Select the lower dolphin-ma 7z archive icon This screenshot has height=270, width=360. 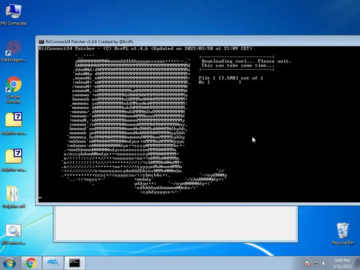[14, 160]
